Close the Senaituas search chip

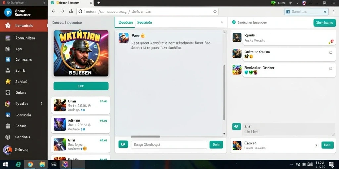coord(325,12)
